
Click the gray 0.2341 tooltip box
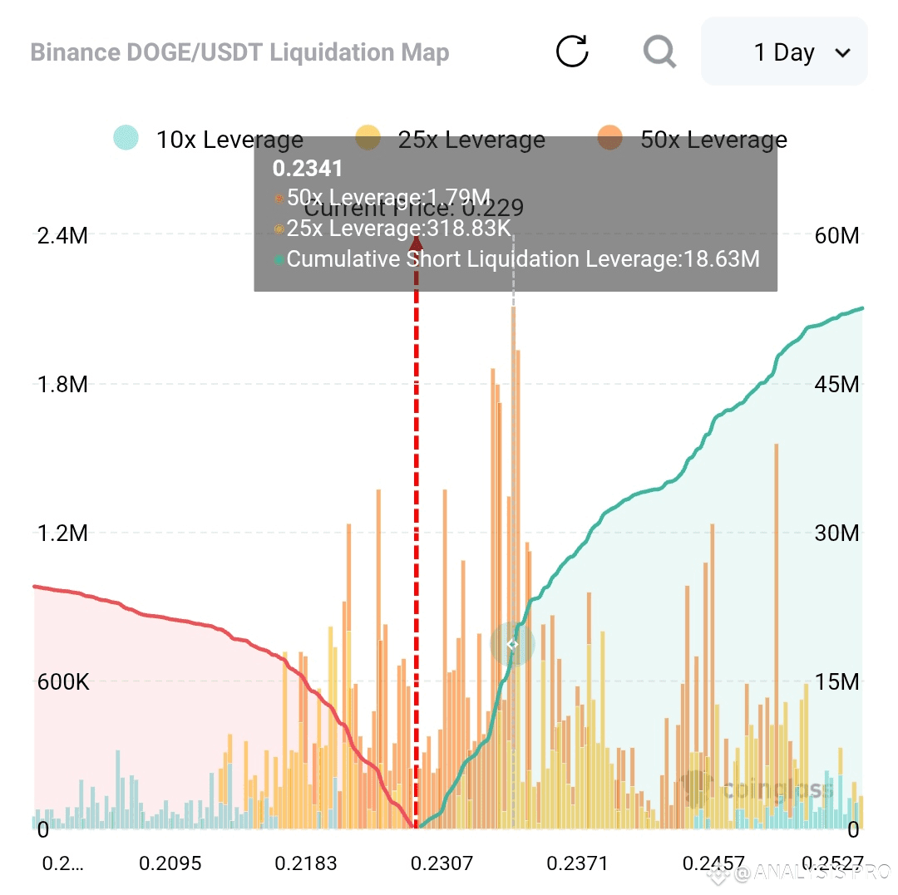pyautogui.click(x=516, y=214)
